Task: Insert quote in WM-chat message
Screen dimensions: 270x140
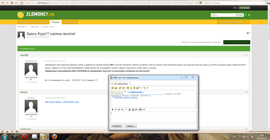Action: (x=125, y=110)
